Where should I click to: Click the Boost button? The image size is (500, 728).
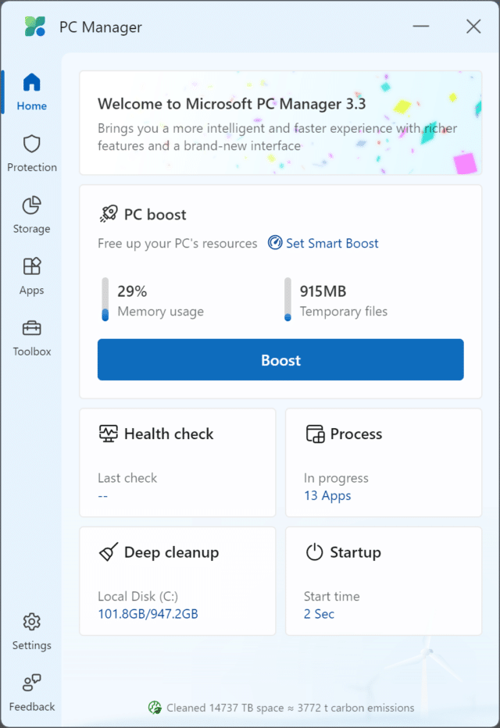(x=280, y=359)
